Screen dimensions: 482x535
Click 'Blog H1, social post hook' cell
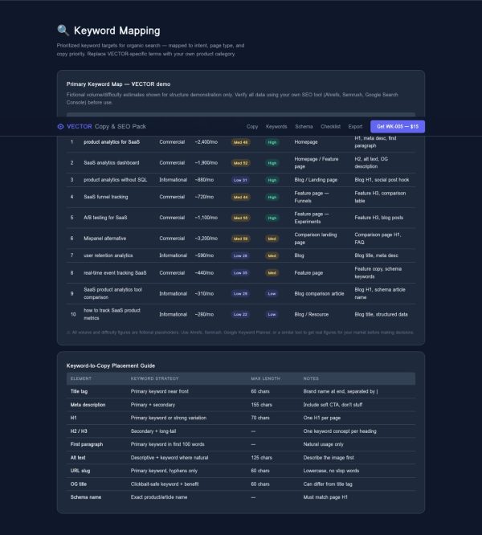tap(382, 180)
